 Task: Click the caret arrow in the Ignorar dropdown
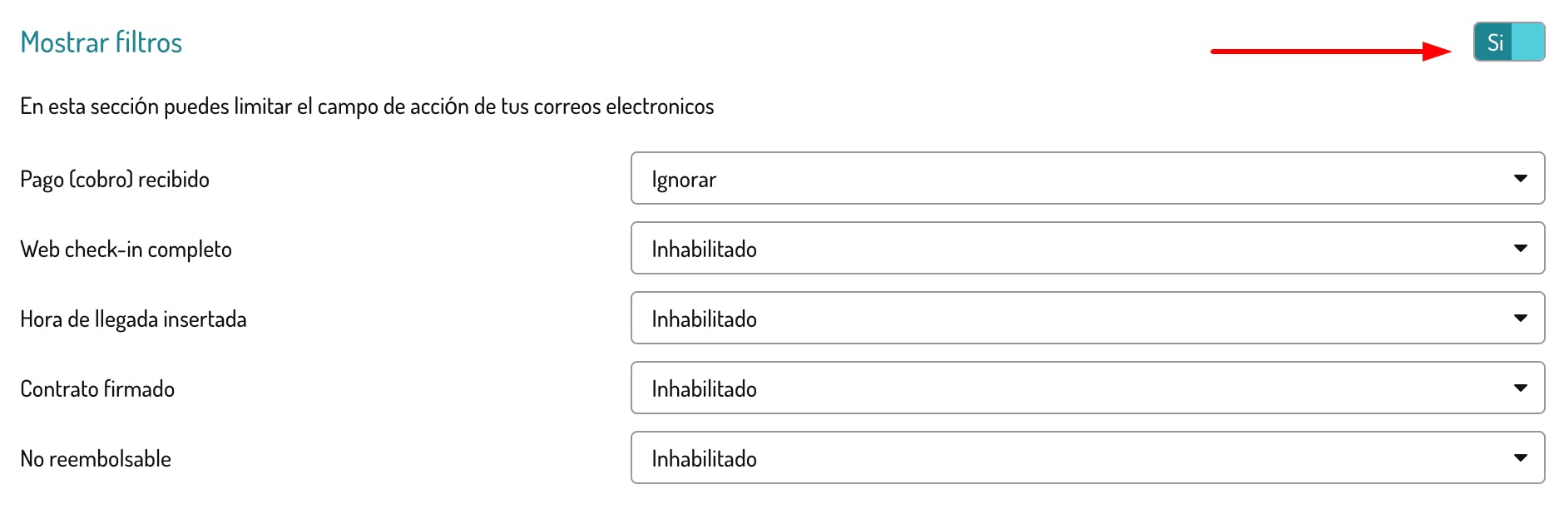coord(1520,178)
